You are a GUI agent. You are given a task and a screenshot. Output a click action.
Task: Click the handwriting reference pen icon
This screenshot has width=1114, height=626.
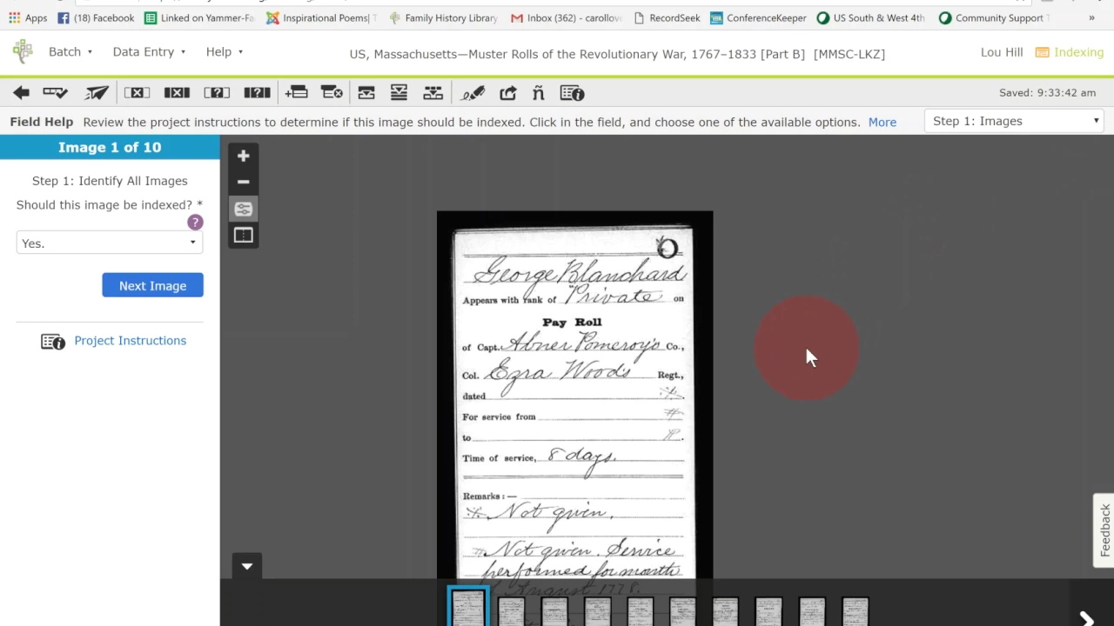tap(473, 93)
